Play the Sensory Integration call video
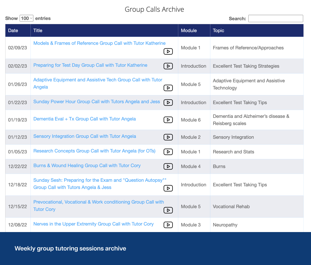Viewport: 311px width, 265px height. click(168, 137)
